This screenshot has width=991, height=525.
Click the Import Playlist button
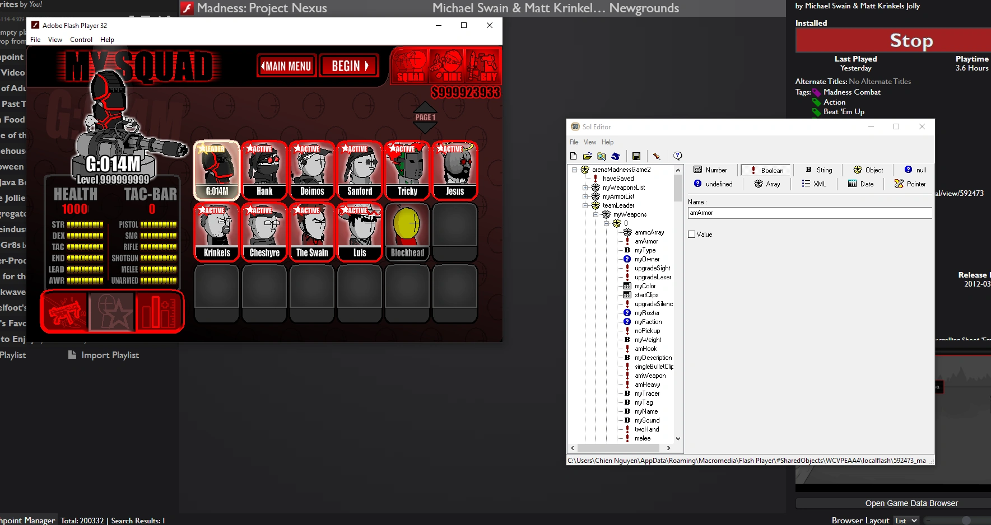click(x=104, y=355)
